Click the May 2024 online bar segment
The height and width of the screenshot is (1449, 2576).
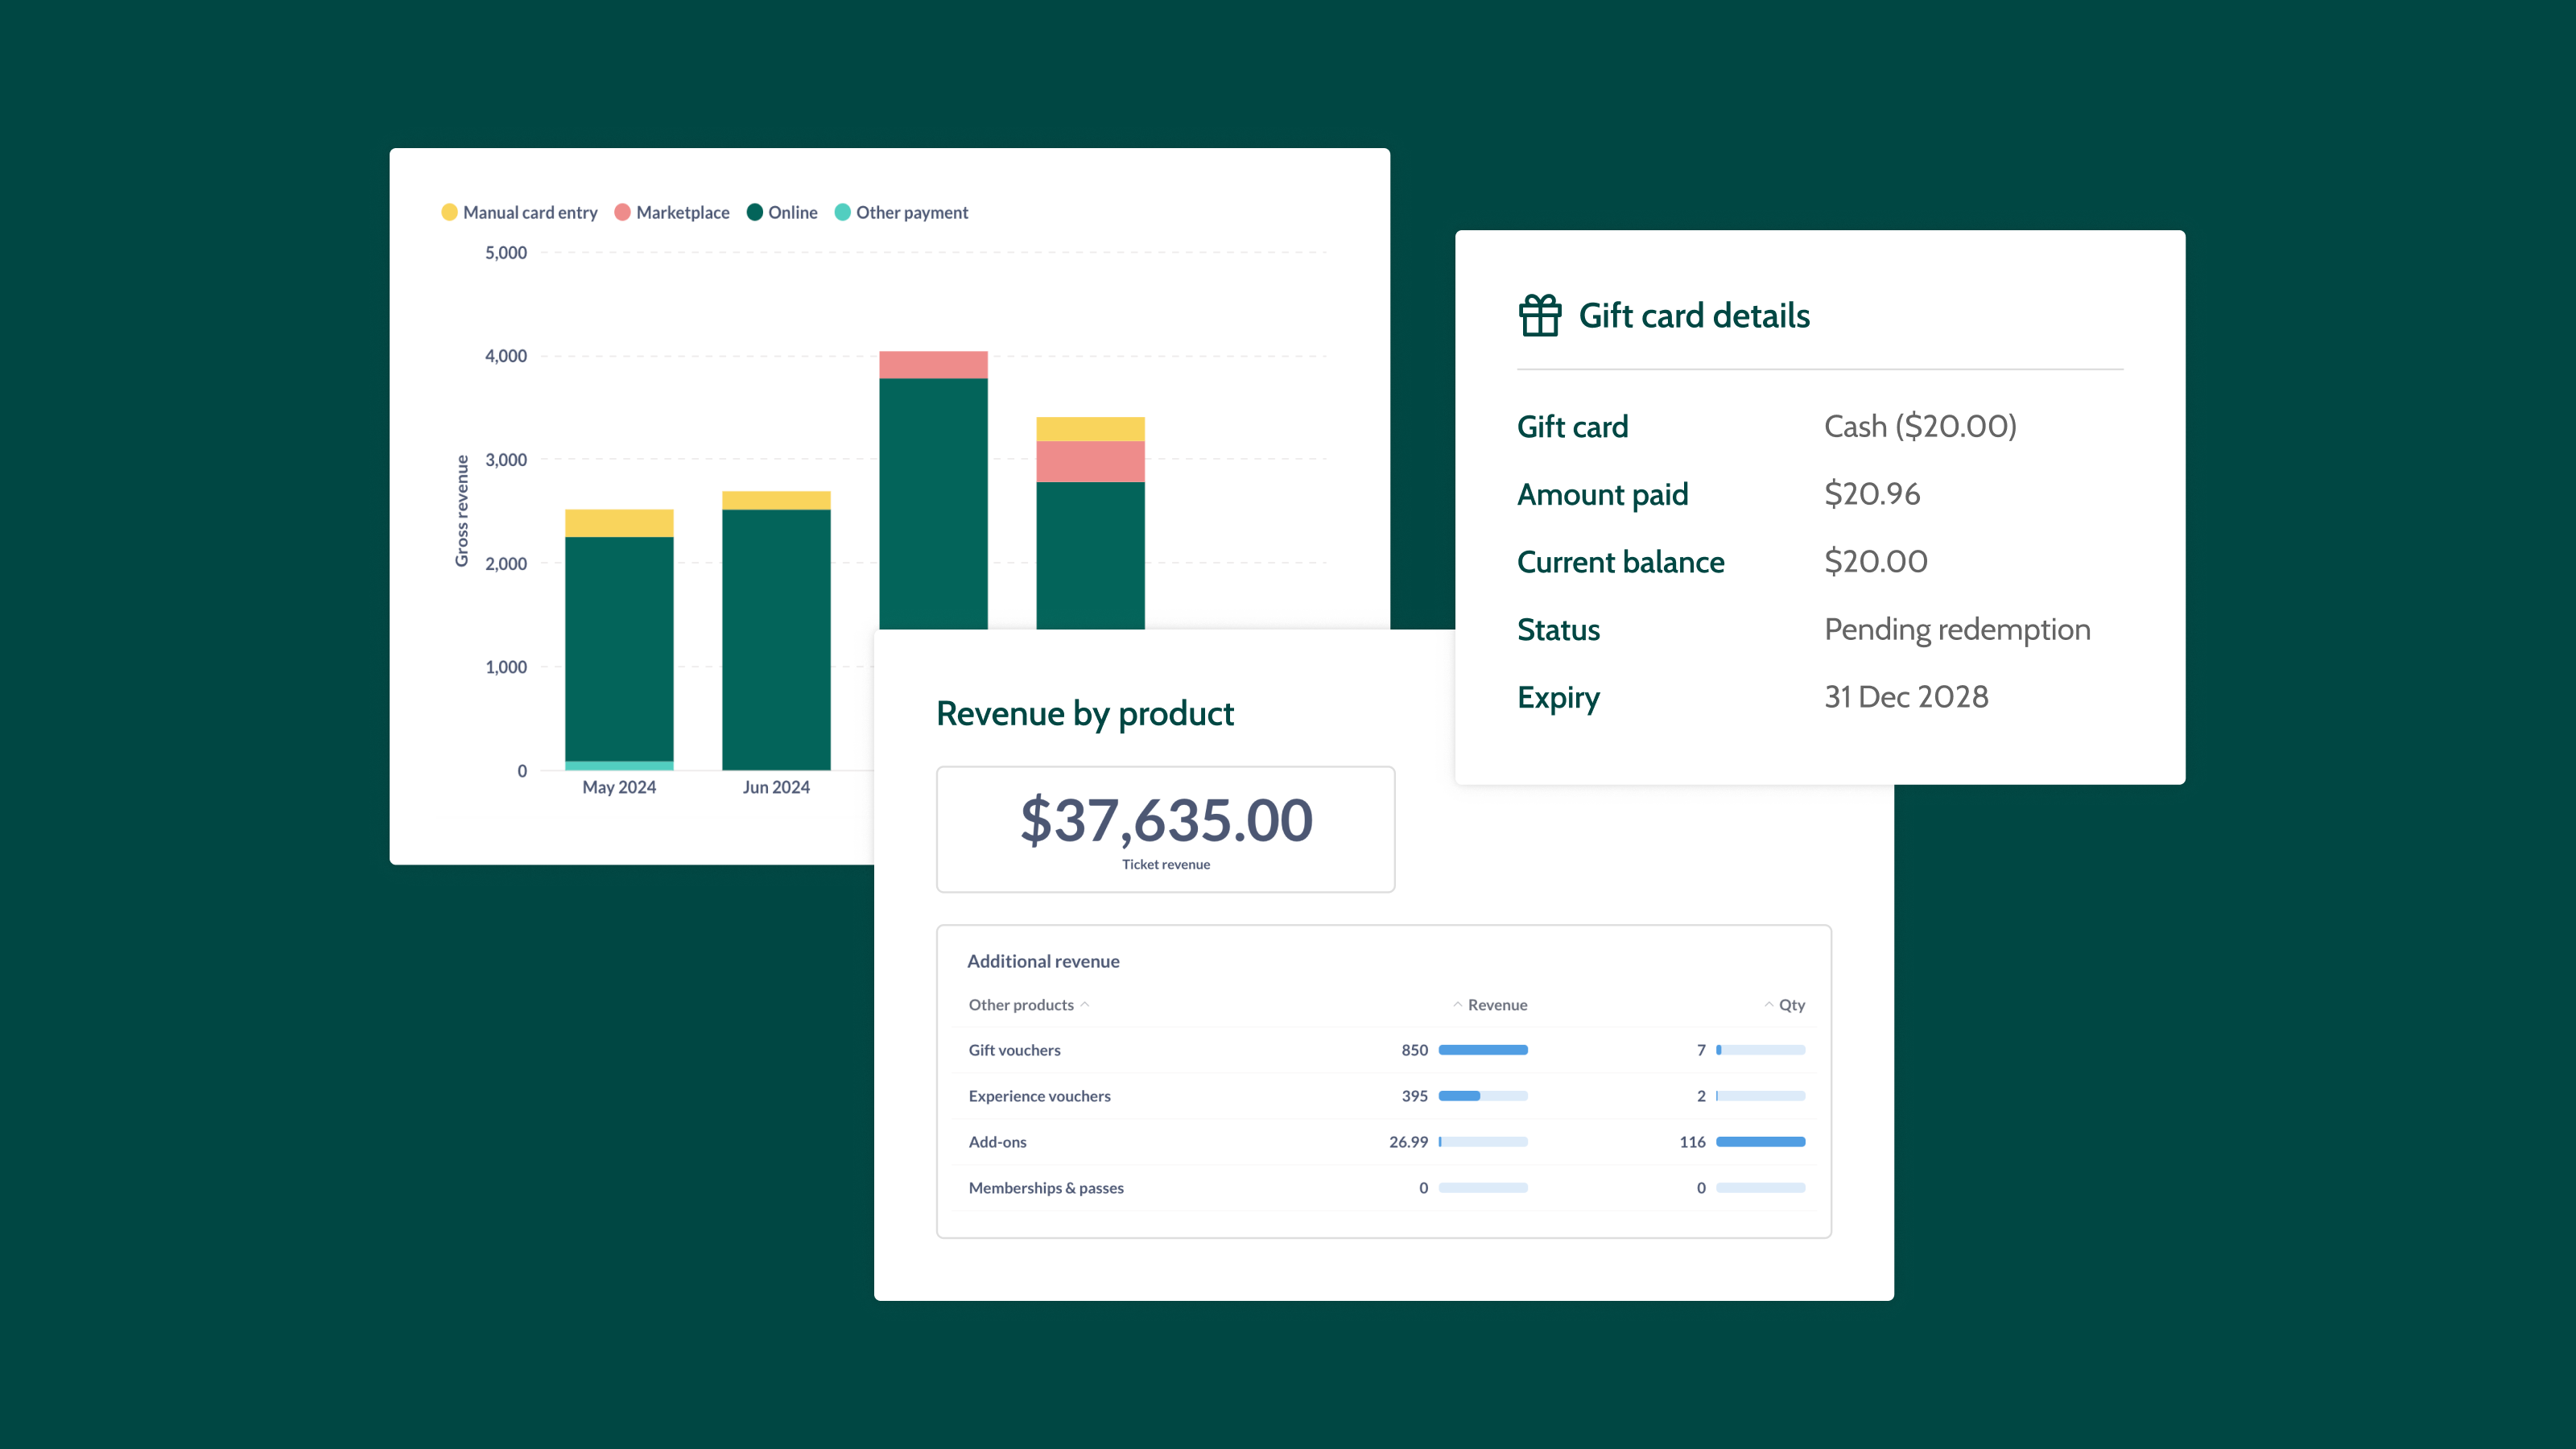(x=619, y=649)
